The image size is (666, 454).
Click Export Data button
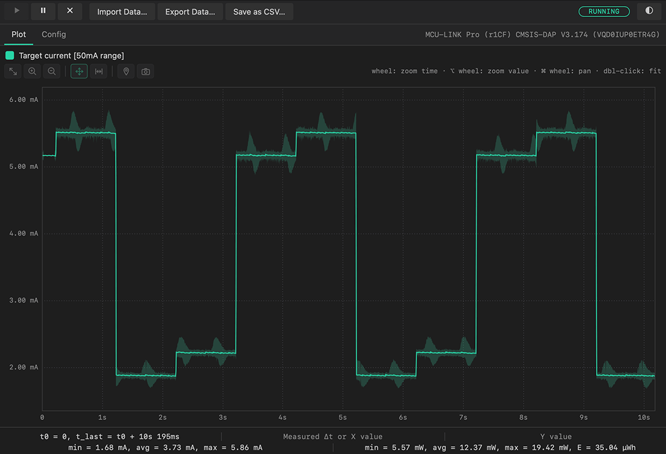(190, 12)
